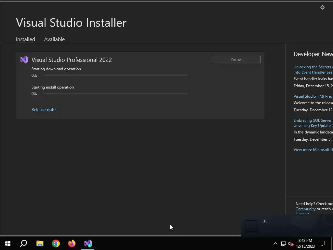The width and height of the screenshot is (333, 250).
Task: Open the Windows Start menu
Action: (x=8, y=243)
